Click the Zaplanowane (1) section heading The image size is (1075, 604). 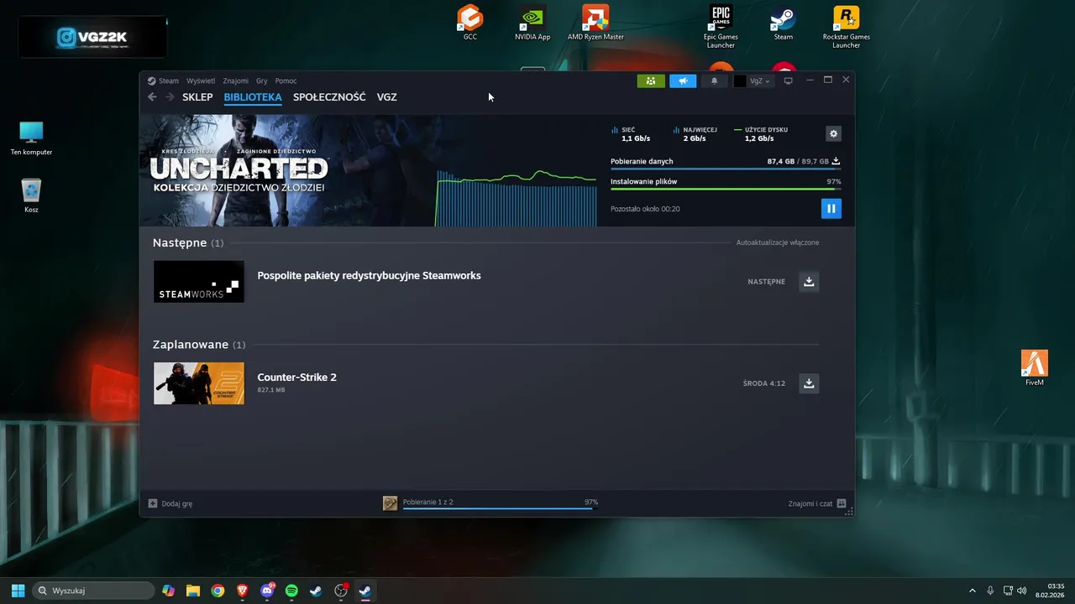199,345
